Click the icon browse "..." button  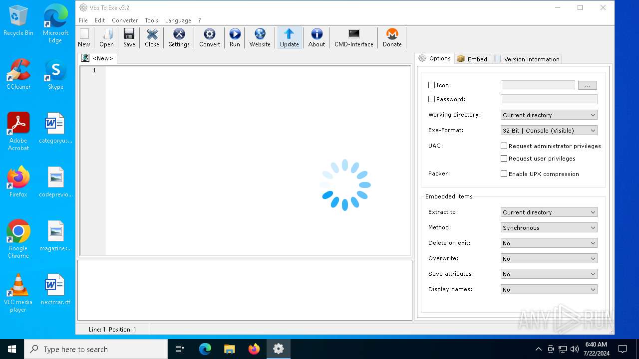pyautogui.click(x=588, y=85)
